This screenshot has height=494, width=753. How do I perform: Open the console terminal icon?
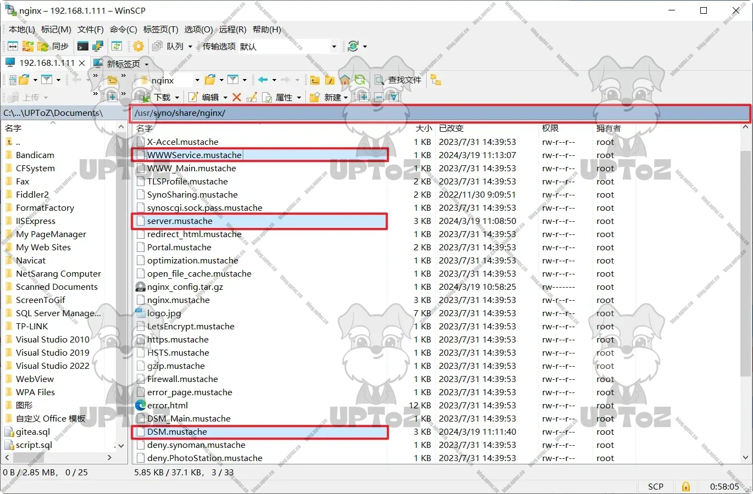[83, 47]
